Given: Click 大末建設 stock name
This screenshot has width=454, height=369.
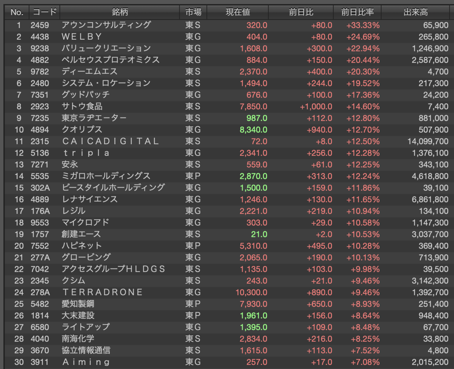Looking at the screenshot, I should (x=78, y=315).
